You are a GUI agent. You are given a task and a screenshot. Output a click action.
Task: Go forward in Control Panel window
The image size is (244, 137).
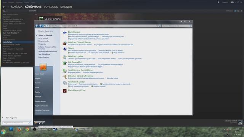(x=40, y=26)
